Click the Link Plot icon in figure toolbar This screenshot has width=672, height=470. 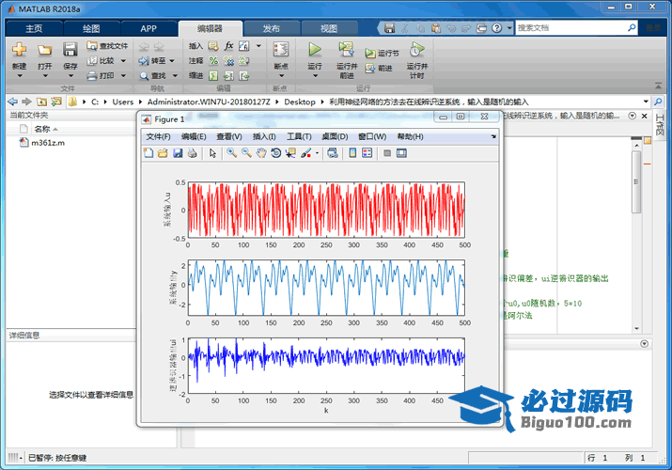tap(333, 153)
